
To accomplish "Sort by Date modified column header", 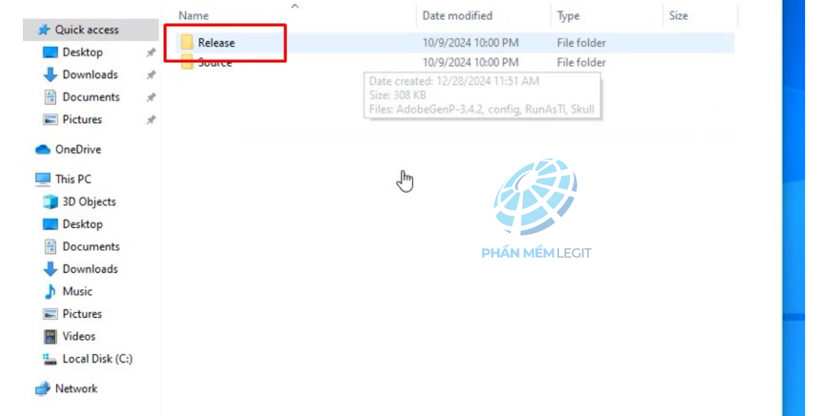I will point(457,16).
